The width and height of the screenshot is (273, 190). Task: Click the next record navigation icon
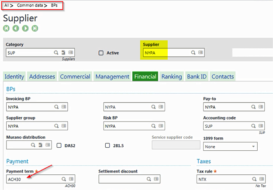pyautogui.click(x=25, y=28)
